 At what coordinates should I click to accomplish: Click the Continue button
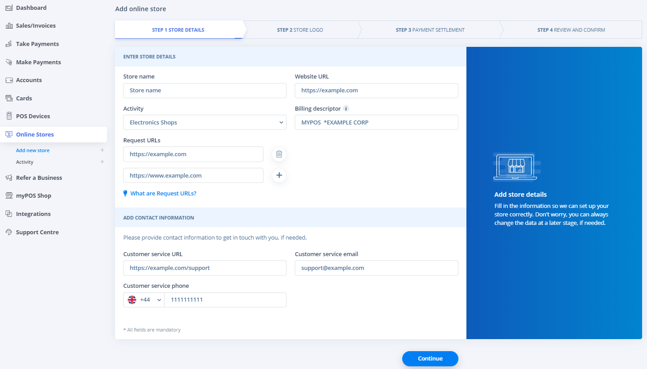pyautogui.click(x=430, y=359)
